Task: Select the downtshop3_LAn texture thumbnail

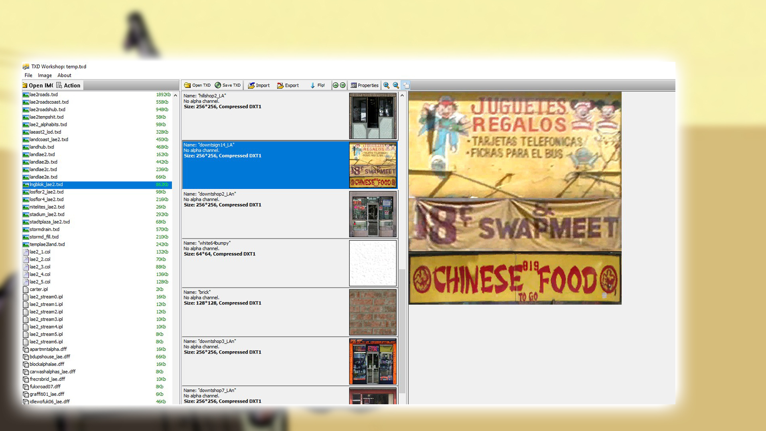Action: pos(373,362)
